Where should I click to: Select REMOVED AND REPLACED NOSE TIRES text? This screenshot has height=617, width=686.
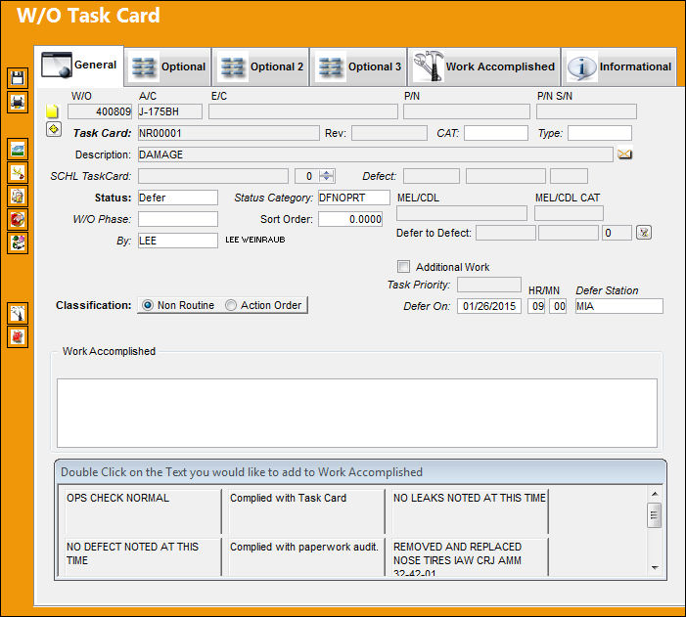point(457,559)
